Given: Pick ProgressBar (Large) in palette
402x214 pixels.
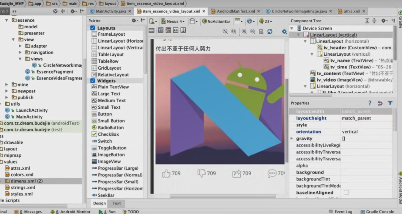Looking at the screenshot, I should (x=115, y=168).
